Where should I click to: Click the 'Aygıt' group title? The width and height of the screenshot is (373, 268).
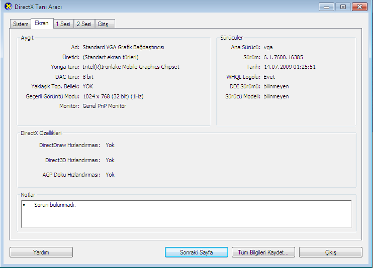pyautogui.click(x=27, y=38)
